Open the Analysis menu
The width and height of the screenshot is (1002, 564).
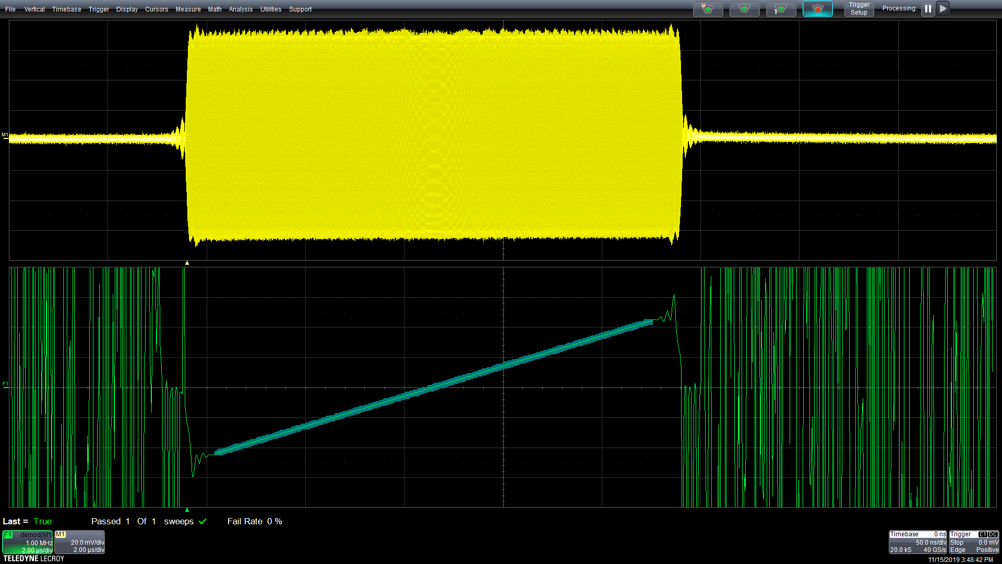coord(241,9)
